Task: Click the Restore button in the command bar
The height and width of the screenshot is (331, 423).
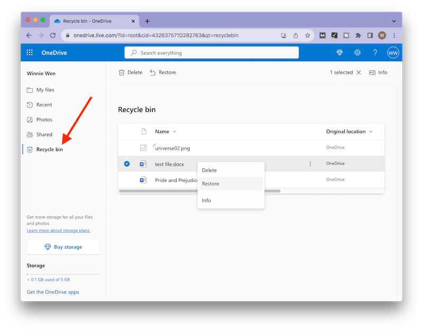Action: [163, 72]
